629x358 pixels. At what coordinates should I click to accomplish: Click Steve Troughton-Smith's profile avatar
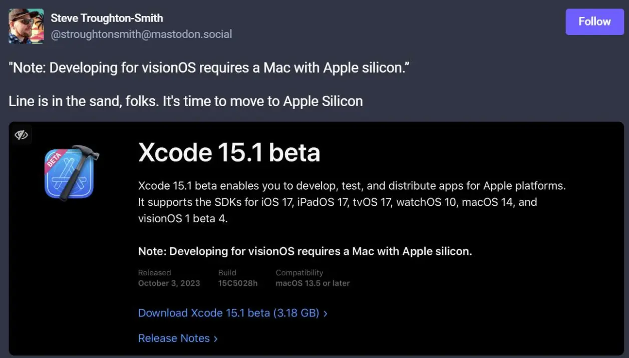[26, 26]
